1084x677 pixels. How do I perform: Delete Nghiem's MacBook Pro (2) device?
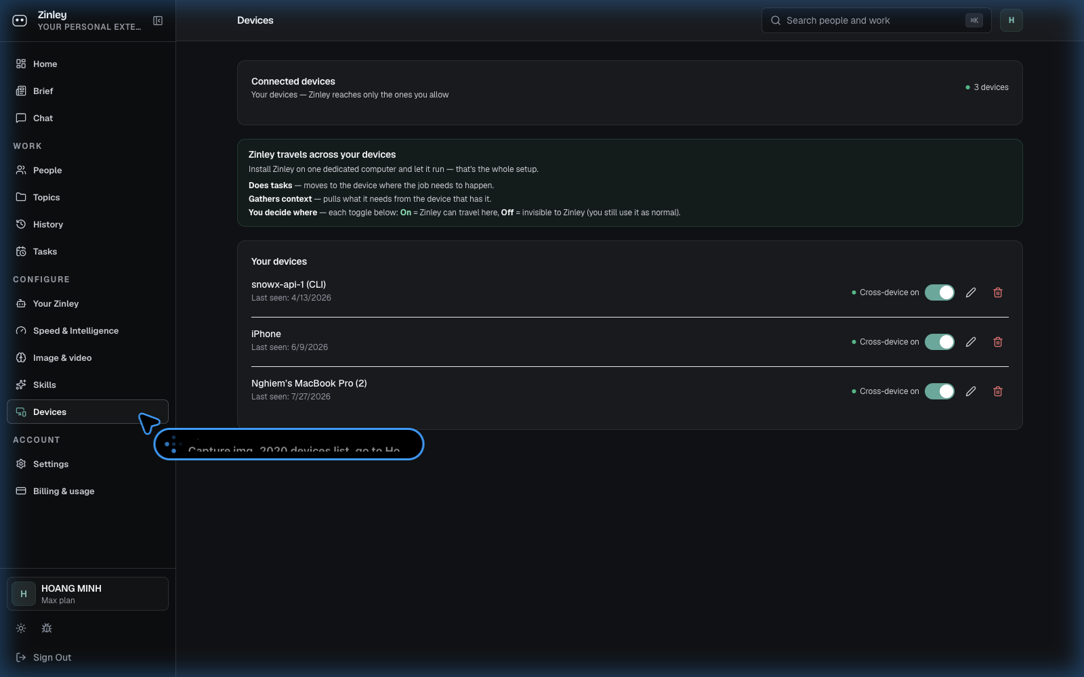click(x=998, y=391)
